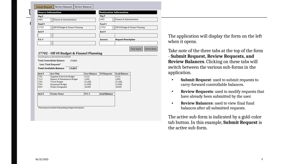Open the Review Balances tab
Viewport: 292px width, 164px height.
coord(83,7)
